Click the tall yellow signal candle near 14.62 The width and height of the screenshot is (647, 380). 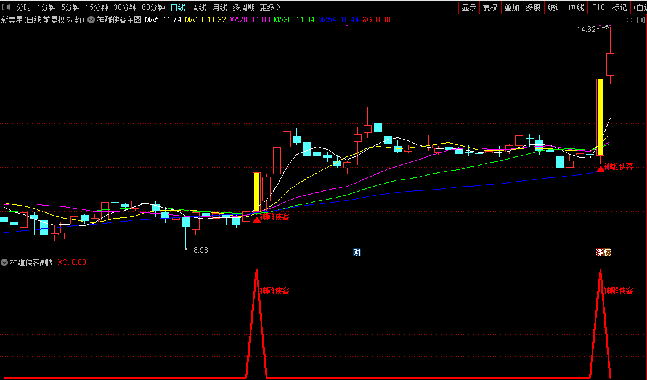(600, 117)
